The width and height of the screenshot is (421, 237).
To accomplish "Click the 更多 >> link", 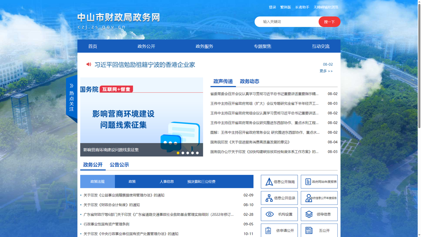I will 326,71.
